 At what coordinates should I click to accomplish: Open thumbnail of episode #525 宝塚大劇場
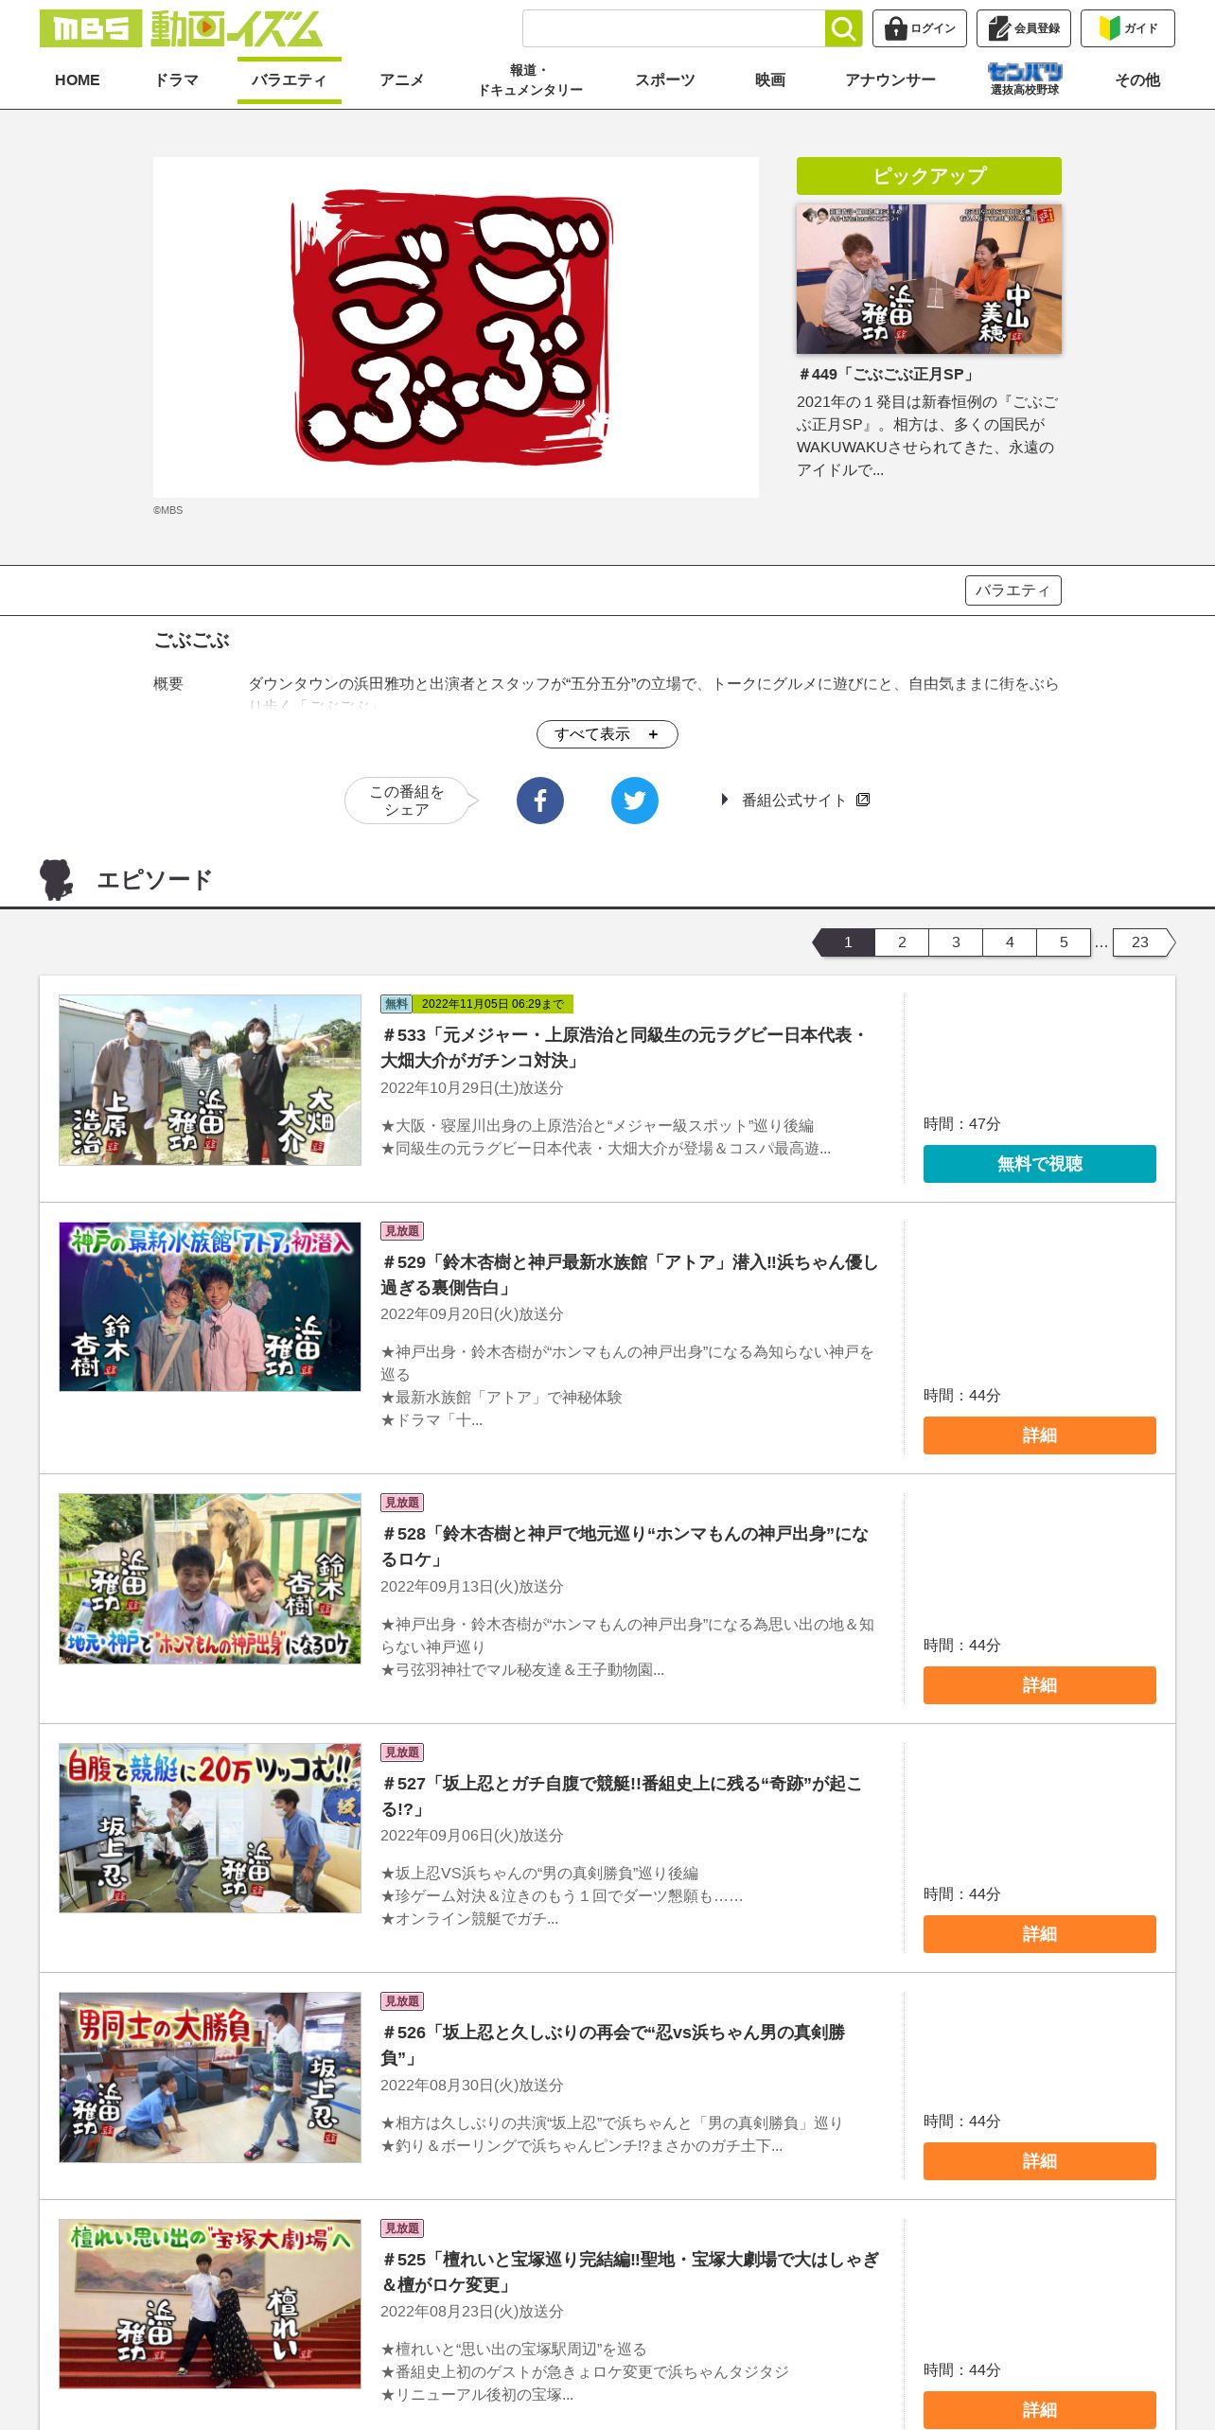pos(210,2304)
